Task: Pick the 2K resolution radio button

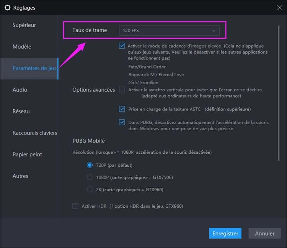Action: pos(90,189)
